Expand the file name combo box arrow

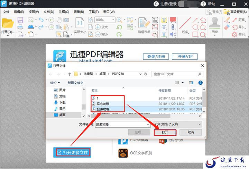coord(148,124)
